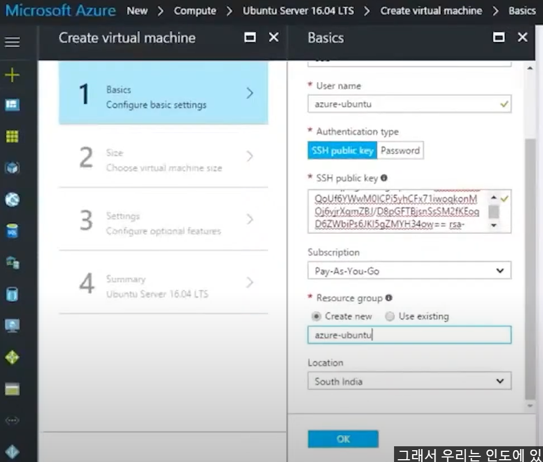The width and height of the screenshot is (543, 462).
Task: Open the Subscription Pay-As-You-Go dropdown
Action: click(x=409, y=270)
